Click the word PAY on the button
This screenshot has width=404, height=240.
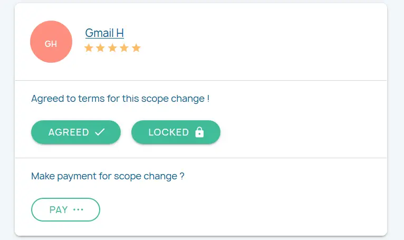coord(59,210)
